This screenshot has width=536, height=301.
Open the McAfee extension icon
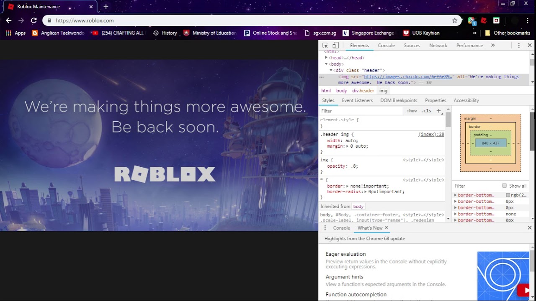[x=496, y=20]
